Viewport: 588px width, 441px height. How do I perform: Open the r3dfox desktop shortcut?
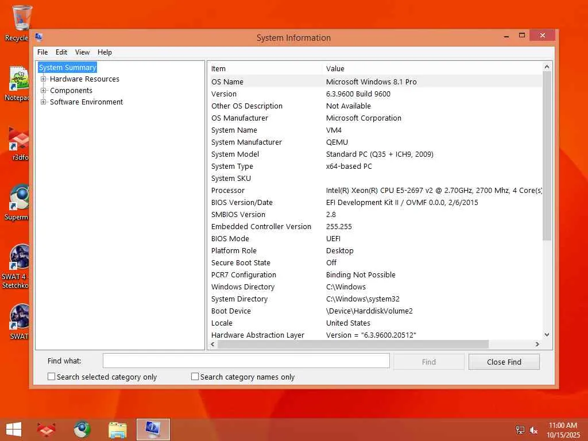point(19,143)
